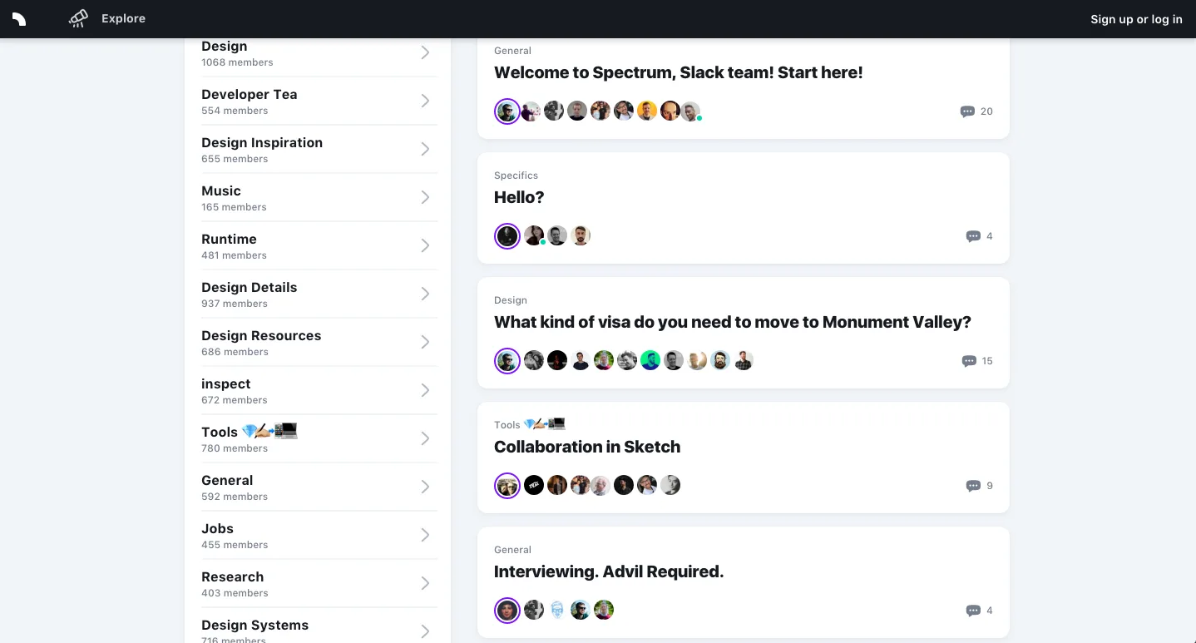Click author avatar on Interviewing thread
This screenshot has width=1196, height=643.
click(507, 611)
